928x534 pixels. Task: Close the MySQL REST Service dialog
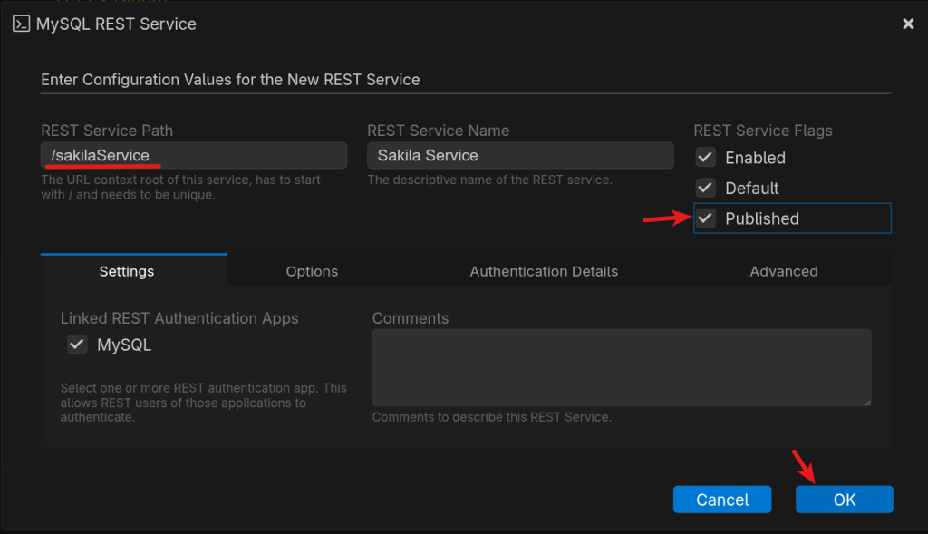click(x=908, y=24)
